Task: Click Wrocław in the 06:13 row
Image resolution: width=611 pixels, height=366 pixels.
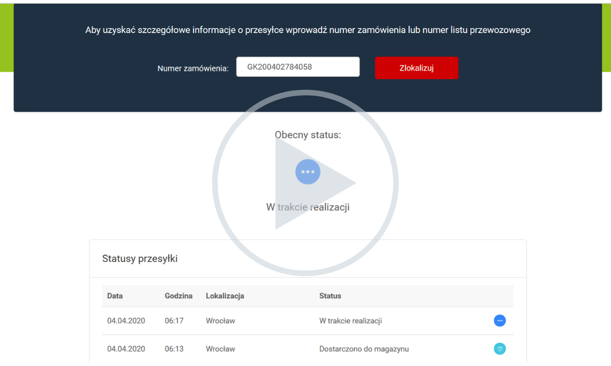Action: (220, 349)
